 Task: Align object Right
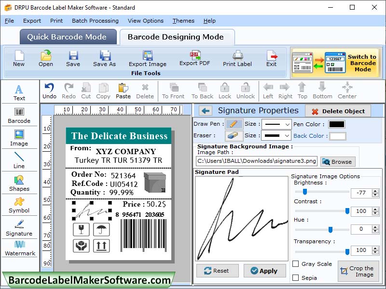(285, 91)
